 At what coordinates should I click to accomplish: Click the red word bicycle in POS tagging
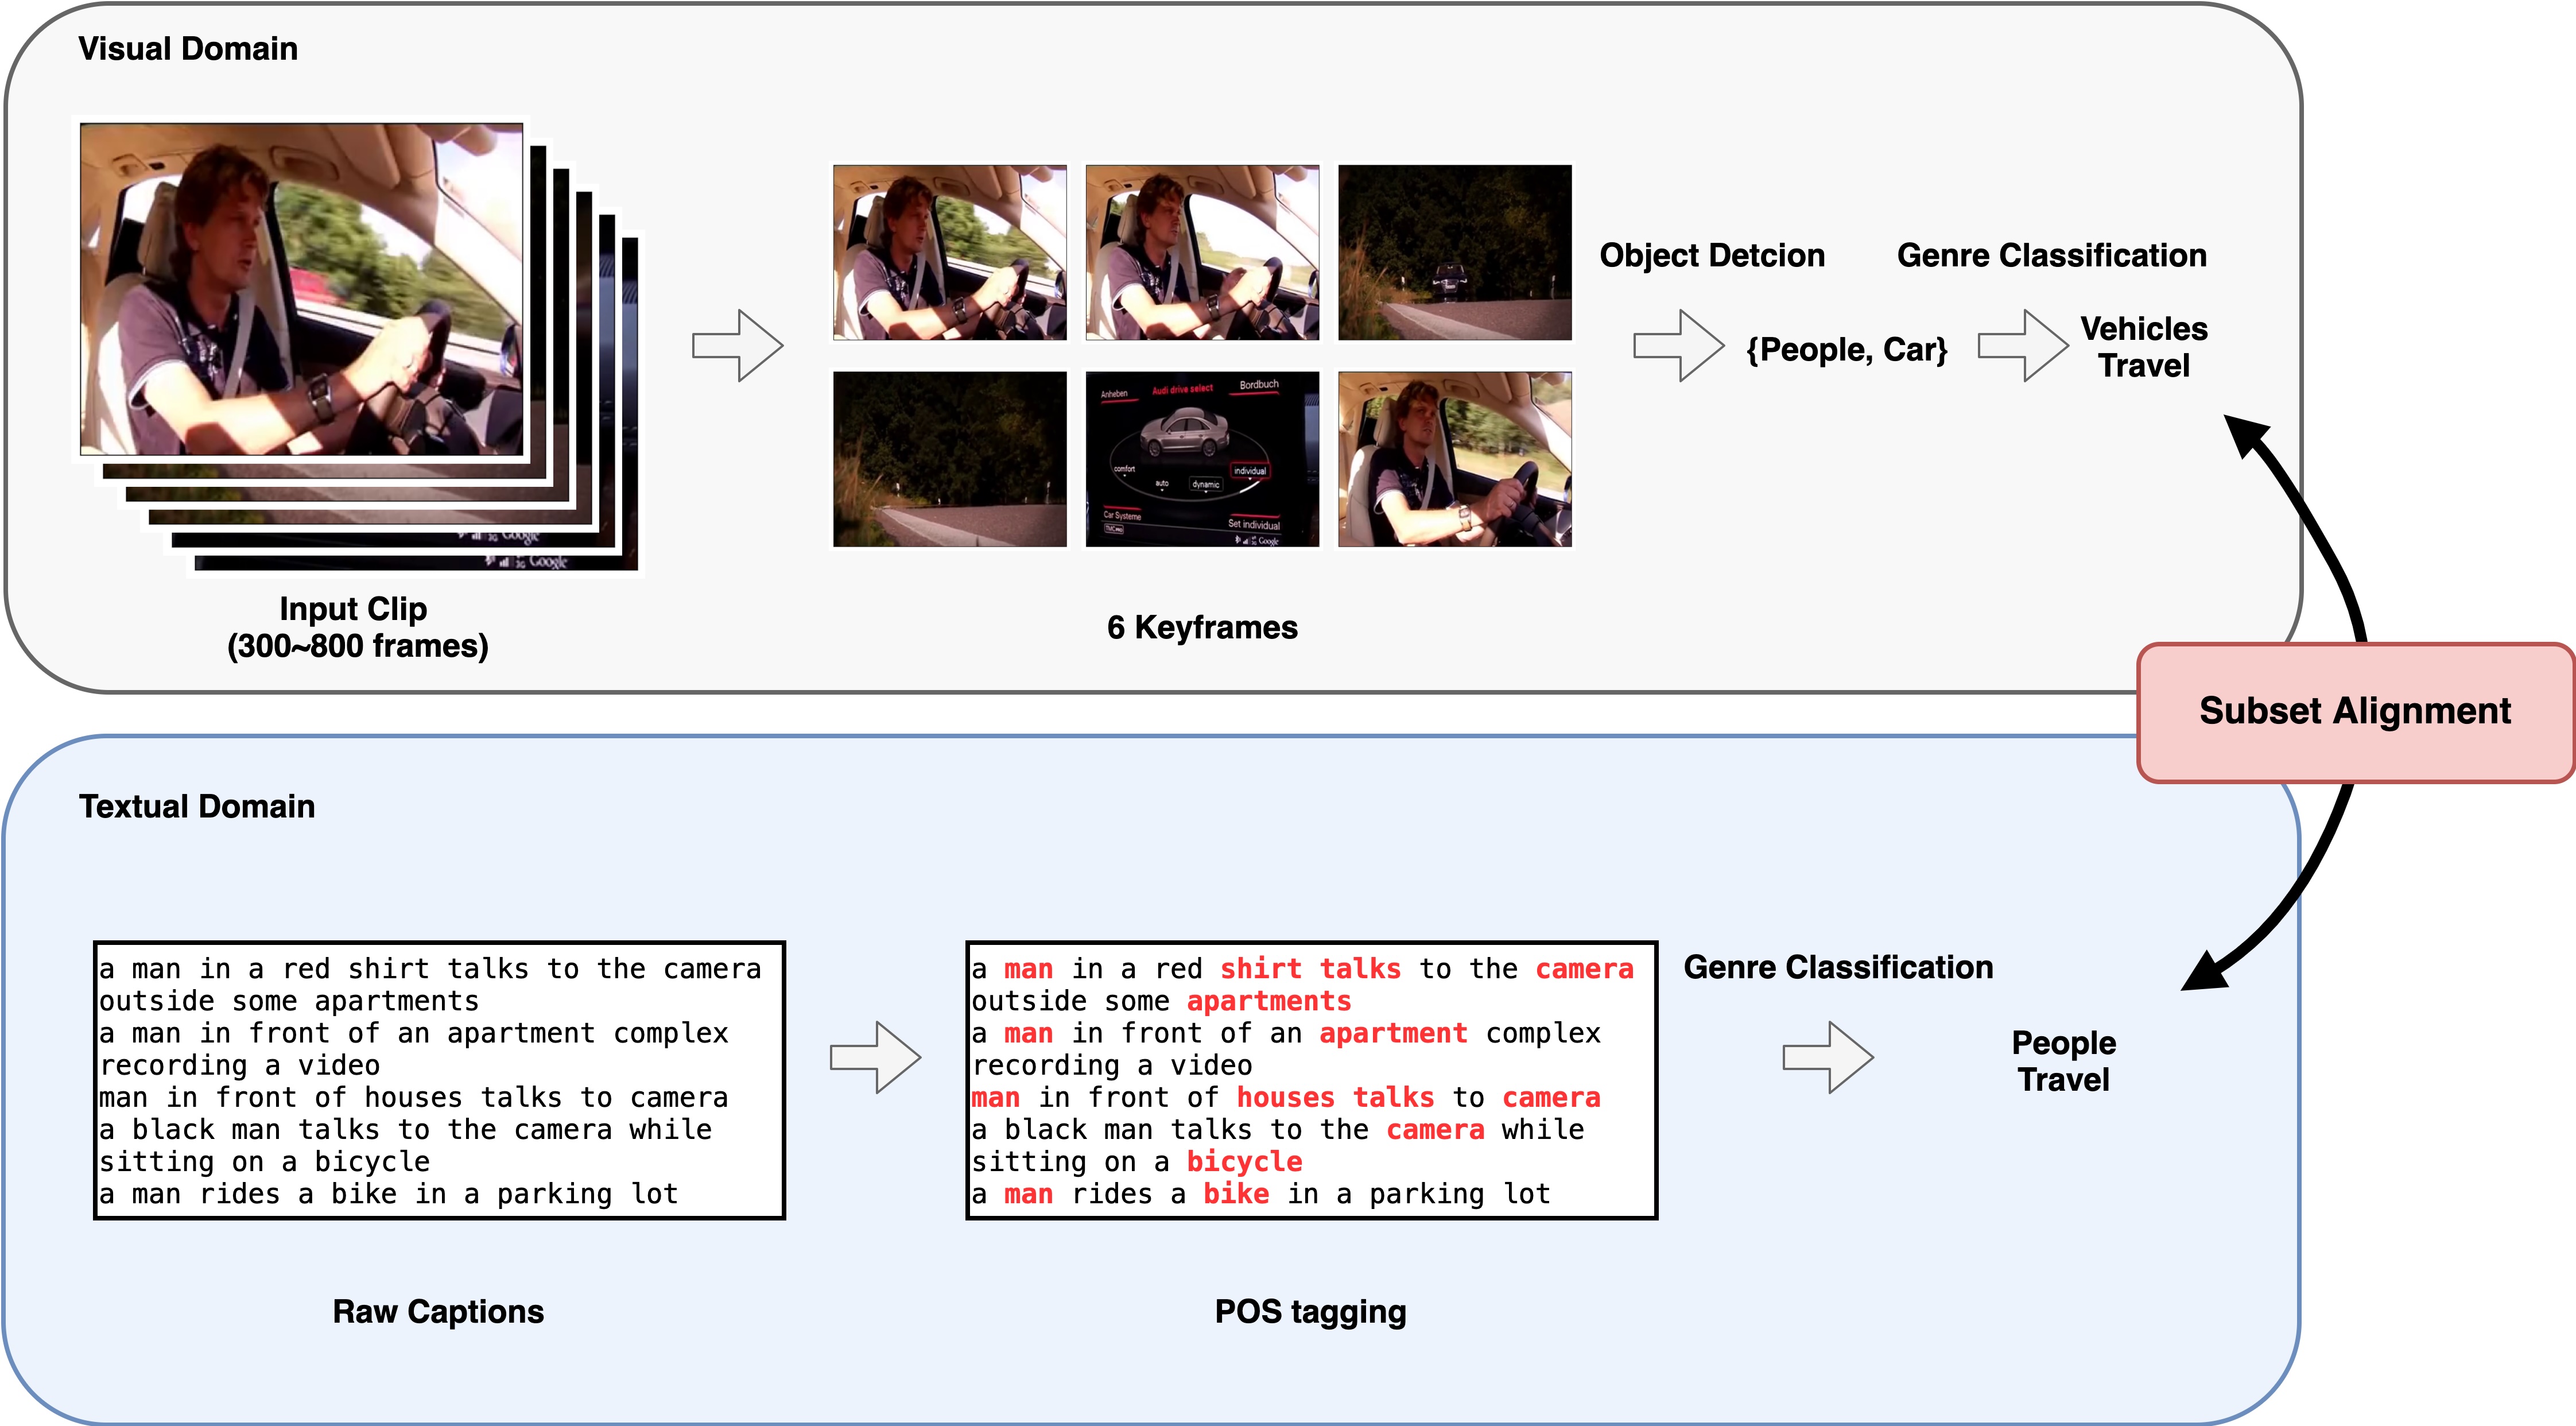point(1244,1162)
